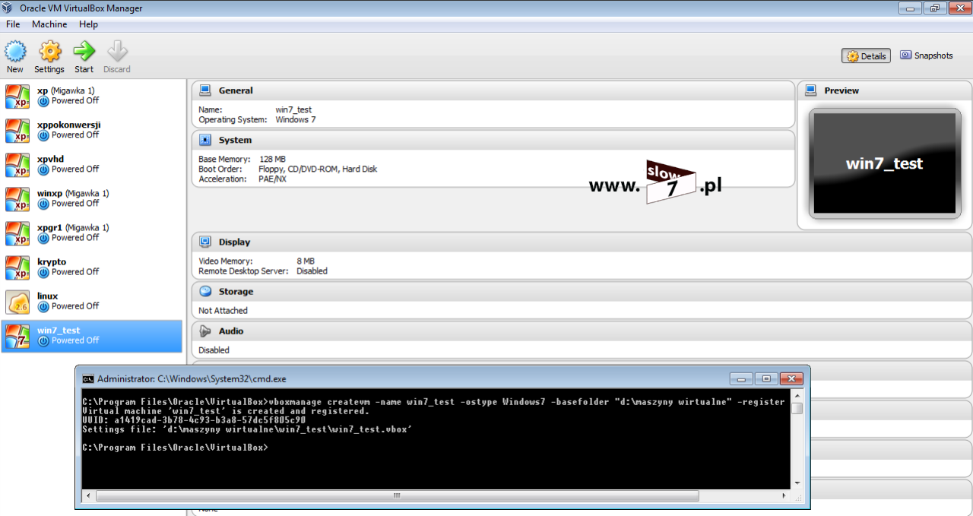Click the power state icon under krypto
The height and width of the screenshot is (516, 973).
43,272
